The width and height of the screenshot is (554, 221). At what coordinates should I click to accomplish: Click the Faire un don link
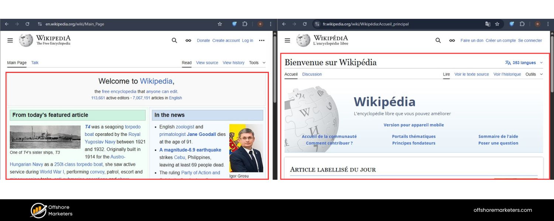[472, 41]
